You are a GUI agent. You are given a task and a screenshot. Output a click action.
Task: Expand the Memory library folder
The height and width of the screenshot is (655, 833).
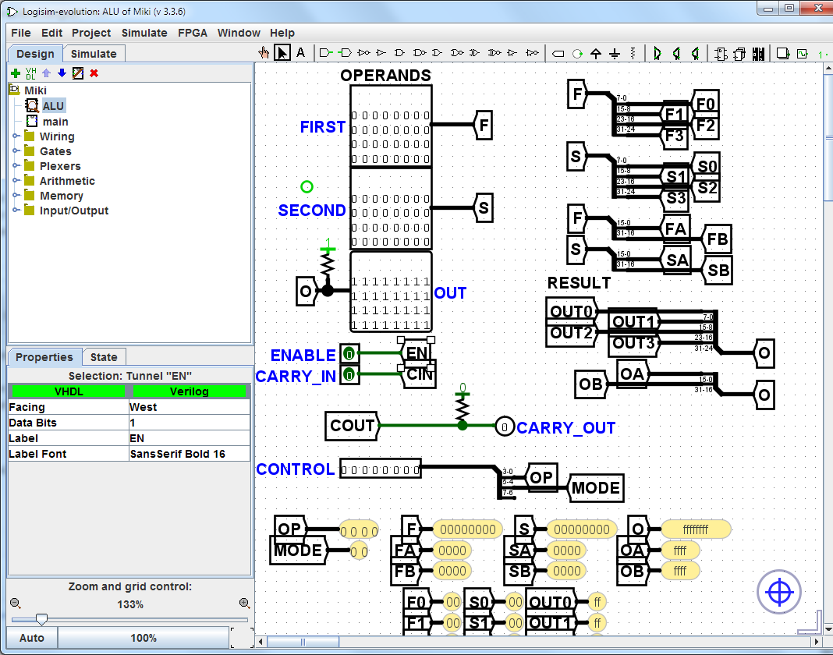[x=16, y=196]
